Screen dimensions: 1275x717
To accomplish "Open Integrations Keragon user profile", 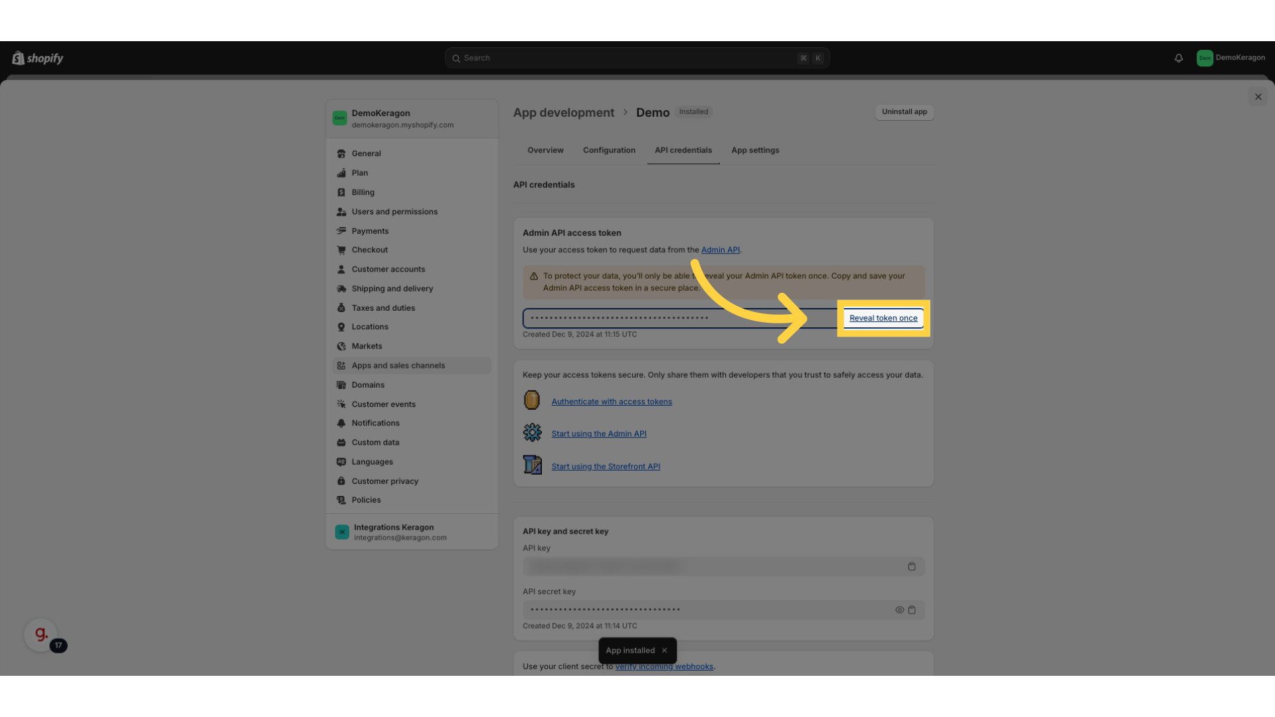I will (412, 532).
